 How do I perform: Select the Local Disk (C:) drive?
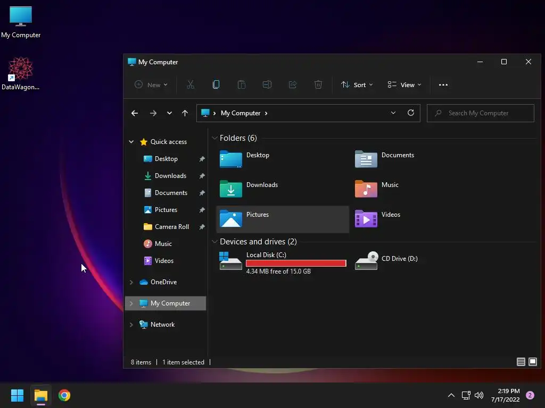tap(283, 262)
